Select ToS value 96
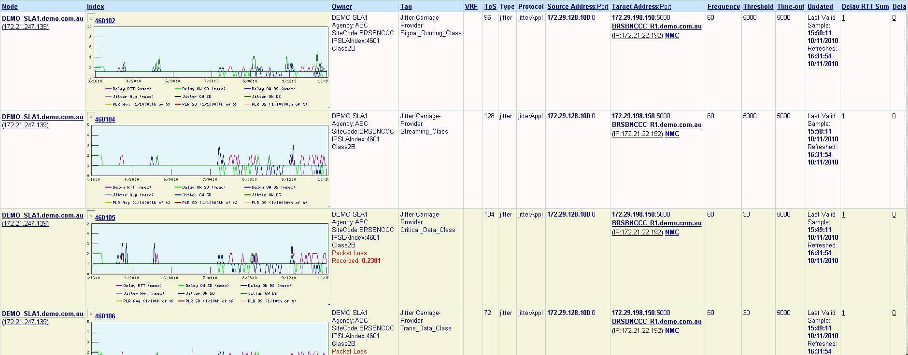Image resolution: width=908 pixels, height=355 pixels. (x=487, y=17)
